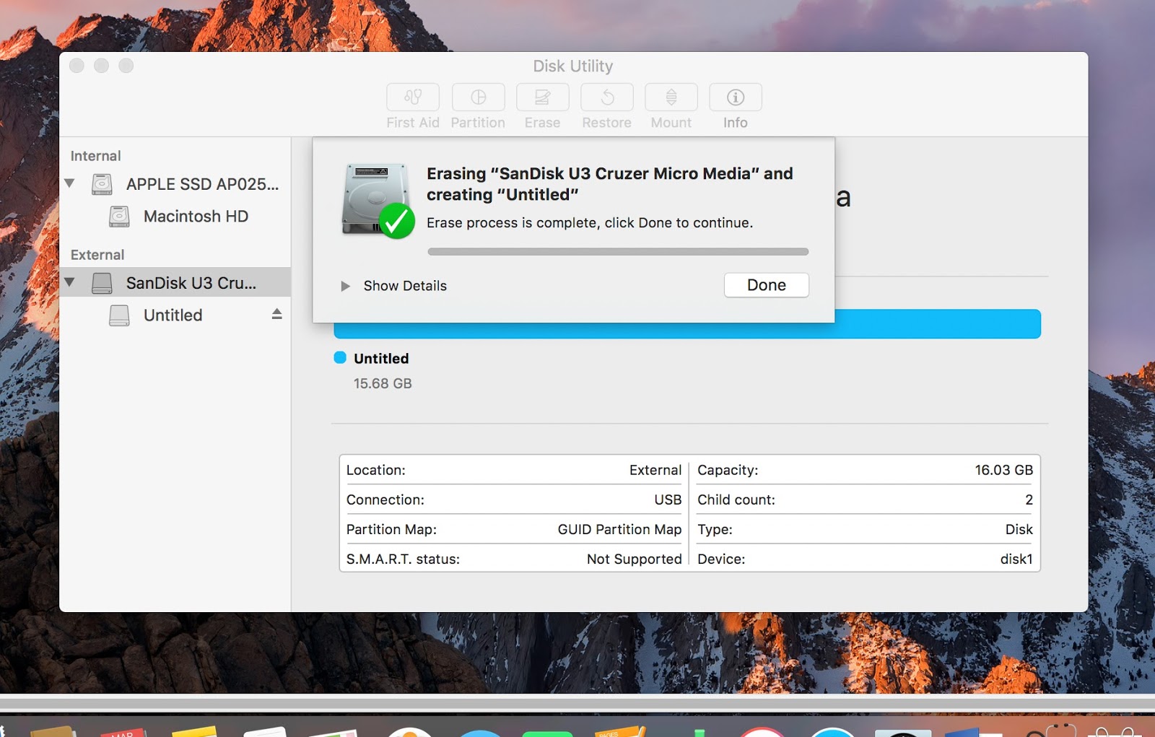This screenshot has height=737, width=1155.
Task: Click the APPLE SSD drive icon
Action: click(102, 184)
